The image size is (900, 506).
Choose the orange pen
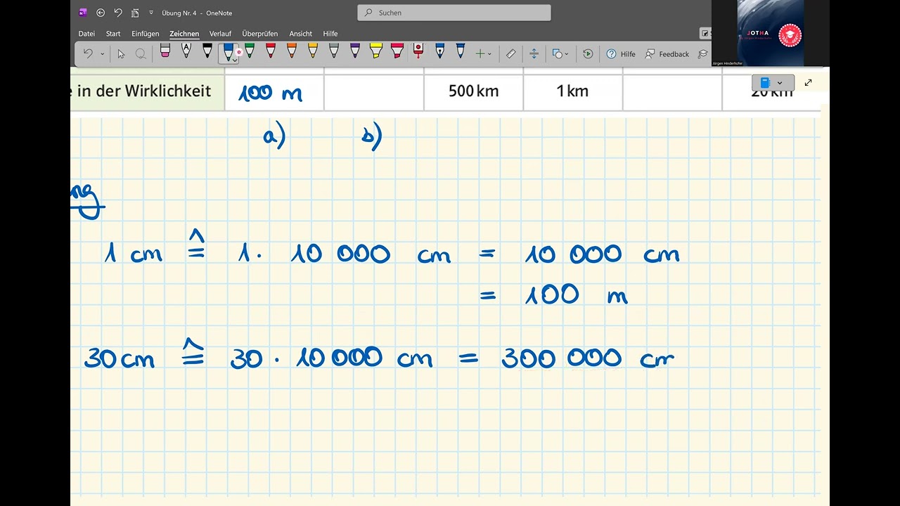tap(292, 51)
